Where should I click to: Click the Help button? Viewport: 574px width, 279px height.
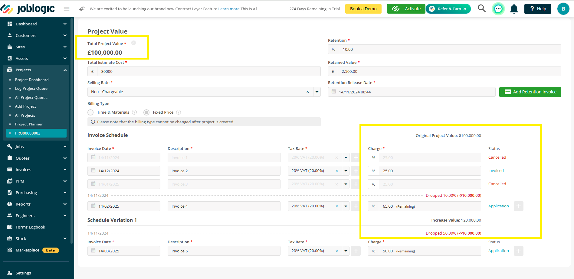pyautogui.click(x=538, y=9)
